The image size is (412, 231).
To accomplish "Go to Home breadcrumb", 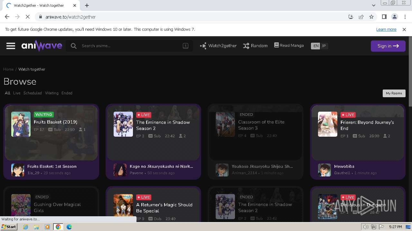I will pos(8,69).
